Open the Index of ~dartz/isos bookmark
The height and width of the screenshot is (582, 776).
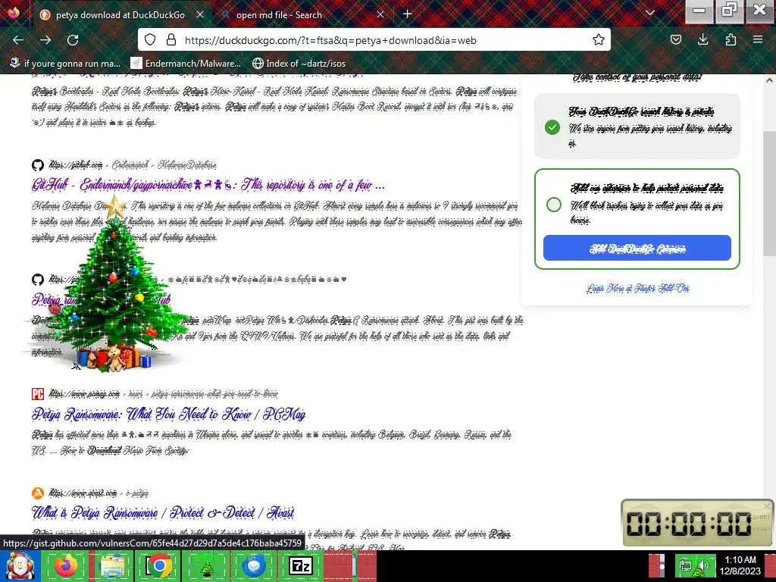(x=299, y=64)
